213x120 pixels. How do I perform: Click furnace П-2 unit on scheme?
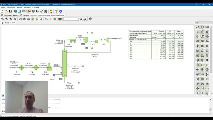[49, 67]
